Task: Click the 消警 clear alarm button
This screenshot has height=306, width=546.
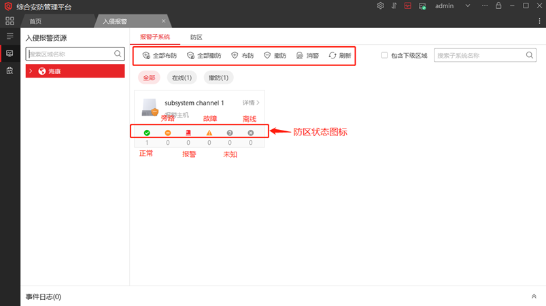Action: (307, 55)
